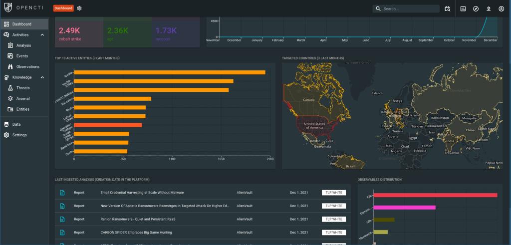Open advanced search icon beside search bar
The height and width of the screenshot is (245, 511).
(448, 9)
